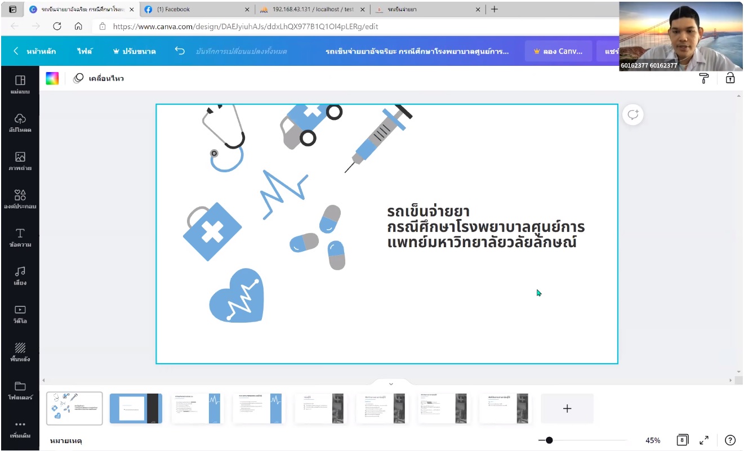Collapse the page thumbnails strip chevron
Viewport: 744px width, 451px height.
391,384
